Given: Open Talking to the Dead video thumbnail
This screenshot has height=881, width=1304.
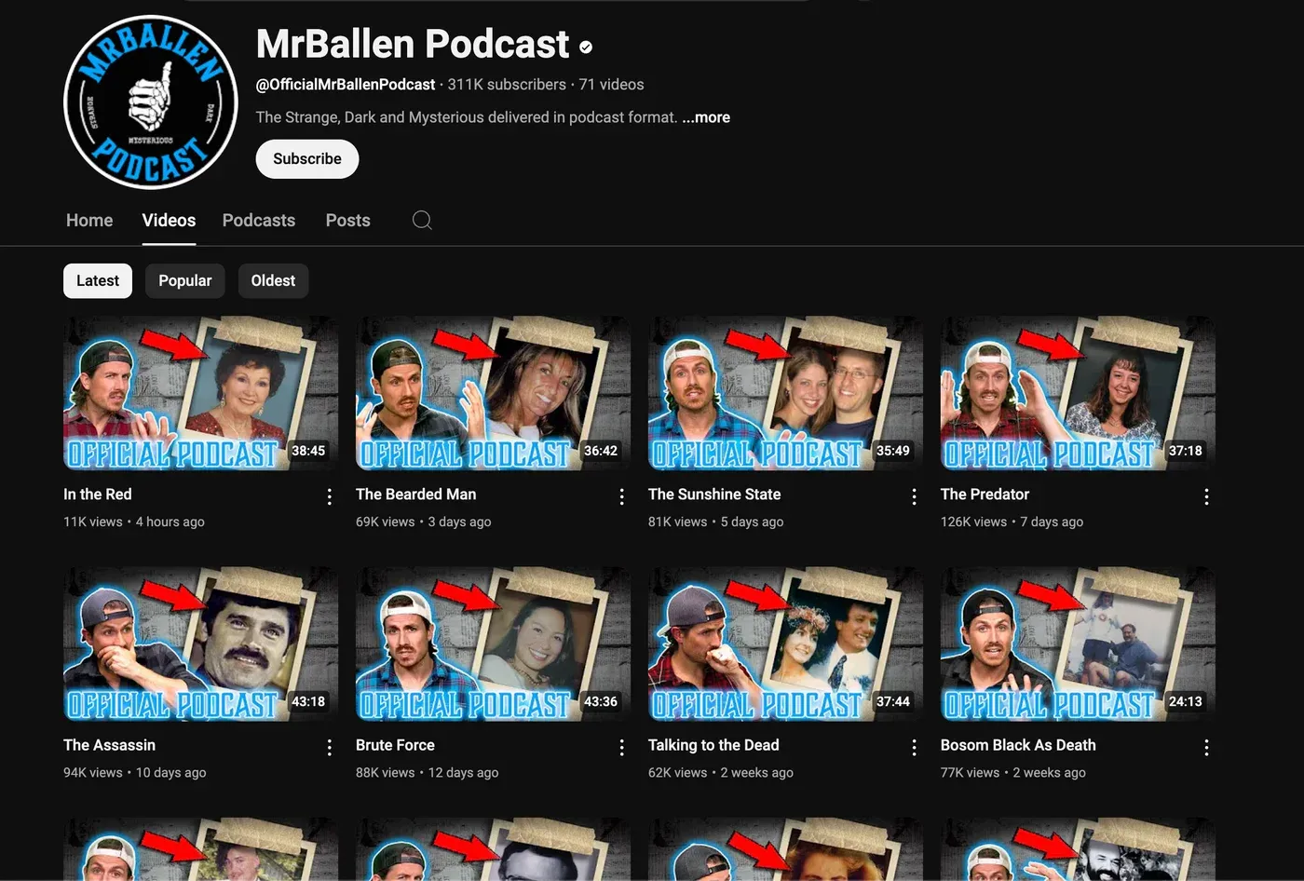Looking at the screenshot, I should [x=786, y=644].
